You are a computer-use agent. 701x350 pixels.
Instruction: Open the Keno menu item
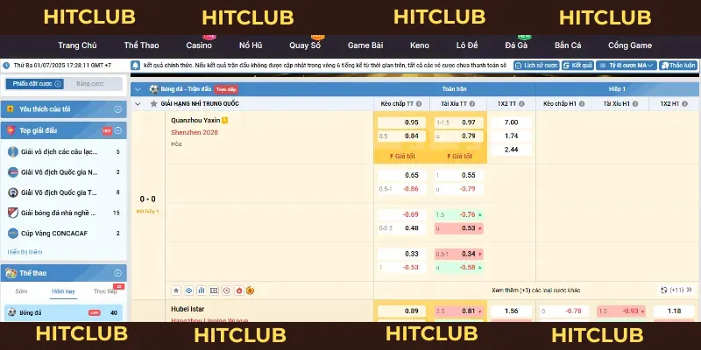click(x=420, y=45)
